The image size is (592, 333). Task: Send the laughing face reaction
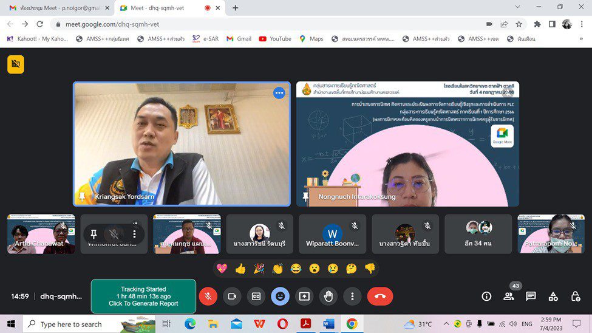tap(296, 269)
